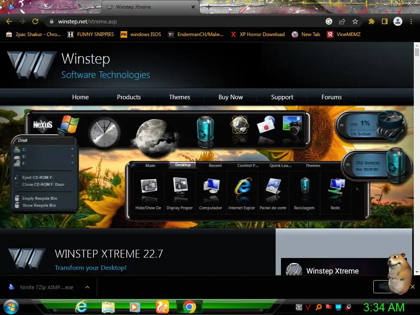Click the Nexus dock banner image
The width and height of the screenshot is (420, 315).
click(207, 167)
